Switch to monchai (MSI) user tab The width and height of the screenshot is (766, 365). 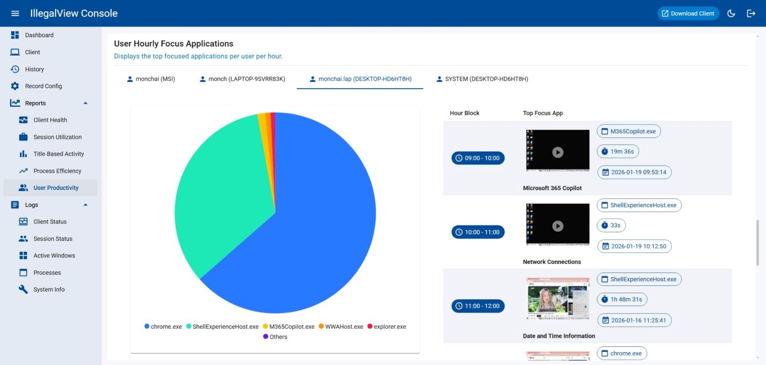coord(151,79)
